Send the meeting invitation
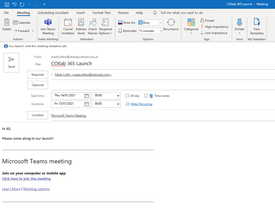This screenshot has width=275, height=211. pos(11,63)
